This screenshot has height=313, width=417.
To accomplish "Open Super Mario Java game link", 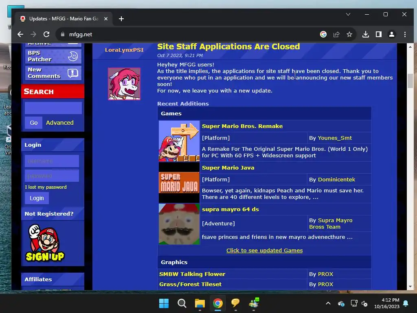I will [228, 168].
